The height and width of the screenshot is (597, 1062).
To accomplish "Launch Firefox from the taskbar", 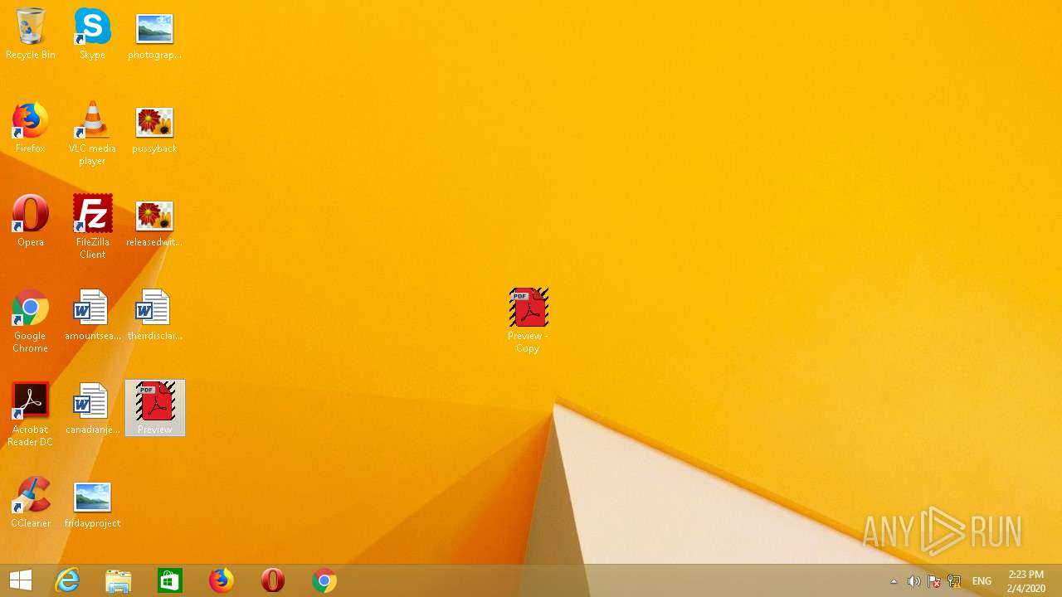I will click(222, 580).
